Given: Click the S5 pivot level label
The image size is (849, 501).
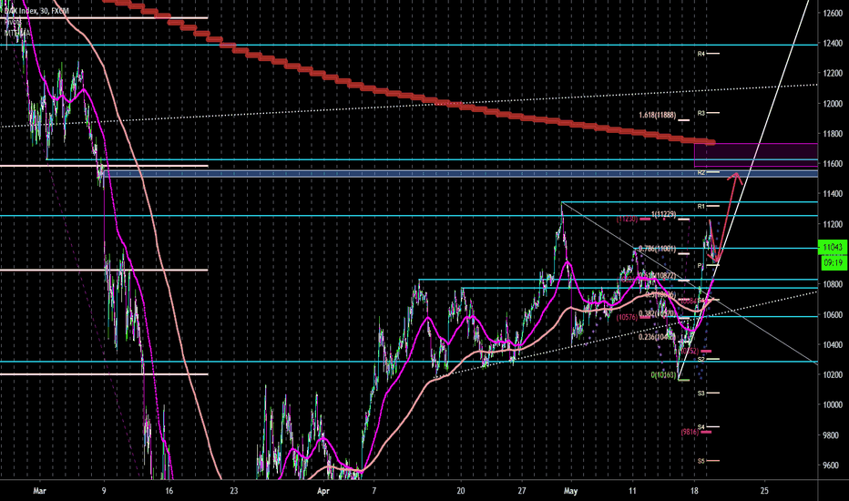Looking at the screenshot, I should point(701,461).
